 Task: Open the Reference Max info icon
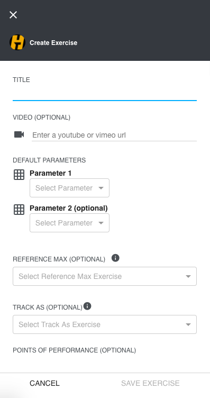click(115, 258)
